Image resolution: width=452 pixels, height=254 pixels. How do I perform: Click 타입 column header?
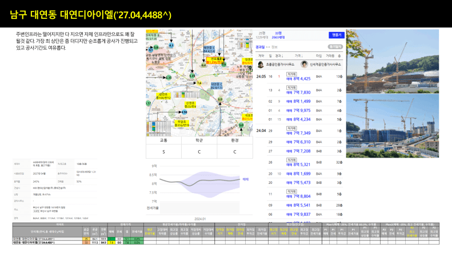coord(319,55)
